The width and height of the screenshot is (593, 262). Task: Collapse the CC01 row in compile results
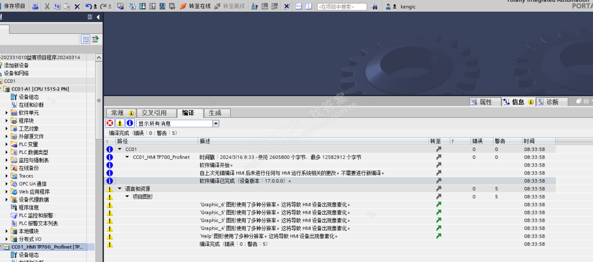(120, 149)
